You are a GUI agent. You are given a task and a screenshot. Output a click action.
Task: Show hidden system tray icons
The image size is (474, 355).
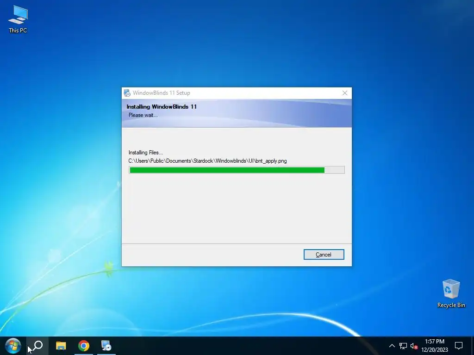[x=392, y=346]
